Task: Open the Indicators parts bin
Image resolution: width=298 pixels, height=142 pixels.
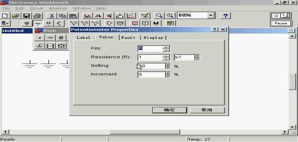Action: (x=134, y=23)
